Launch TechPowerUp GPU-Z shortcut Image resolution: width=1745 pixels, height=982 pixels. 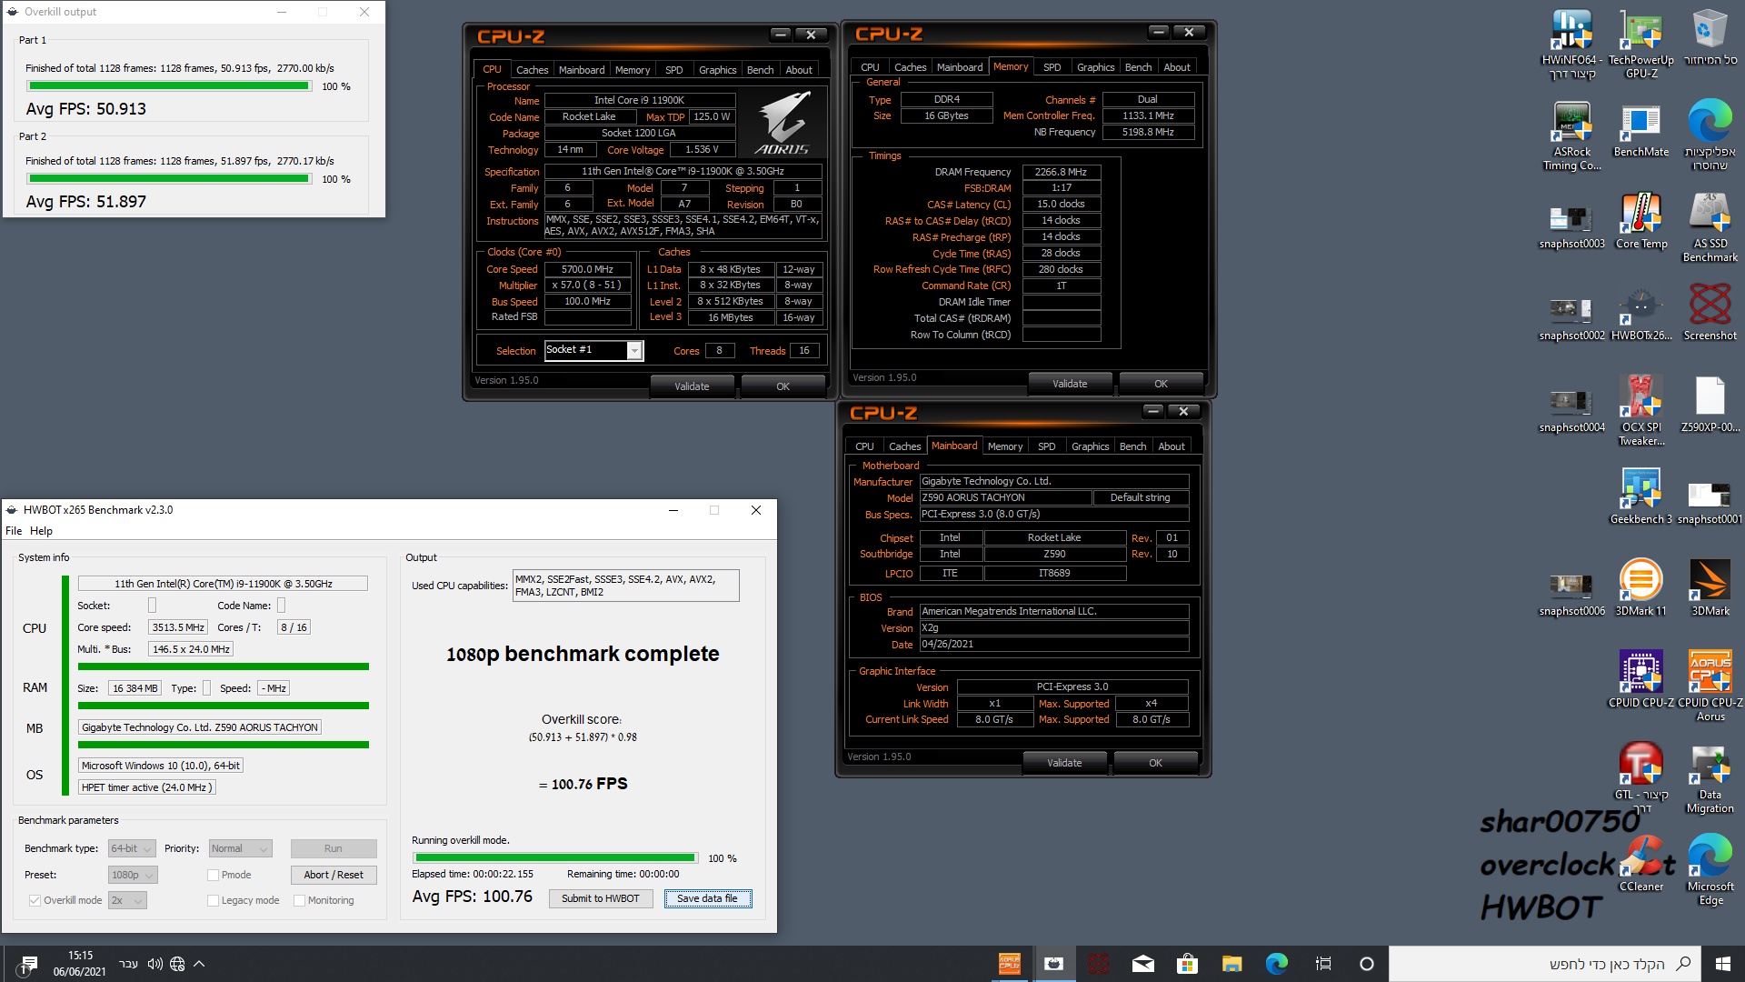pyautogui.click(x=1640, y=43)
